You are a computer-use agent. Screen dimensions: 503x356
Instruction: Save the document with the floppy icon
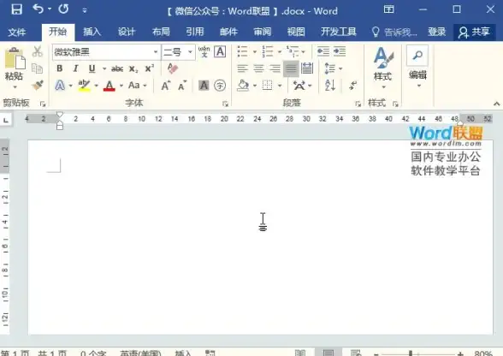[x=17, y=9]
